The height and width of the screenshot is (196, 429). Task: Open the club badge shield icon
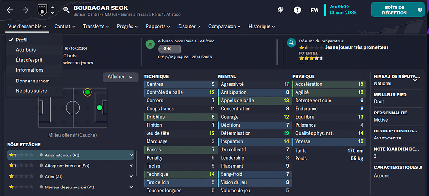coord(42,10)
